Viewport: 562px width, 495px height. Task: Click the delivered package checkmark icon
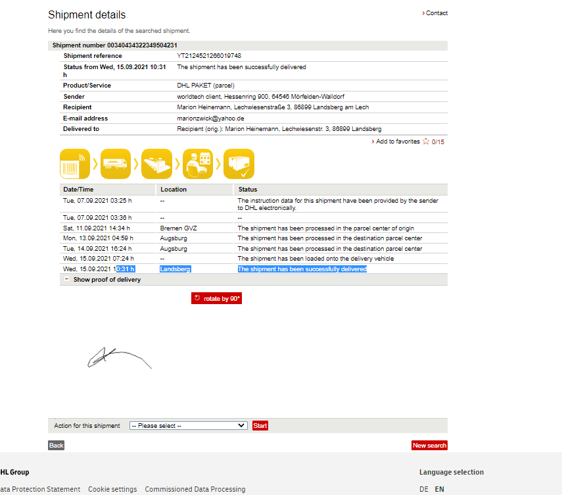(x=239, y=164)
